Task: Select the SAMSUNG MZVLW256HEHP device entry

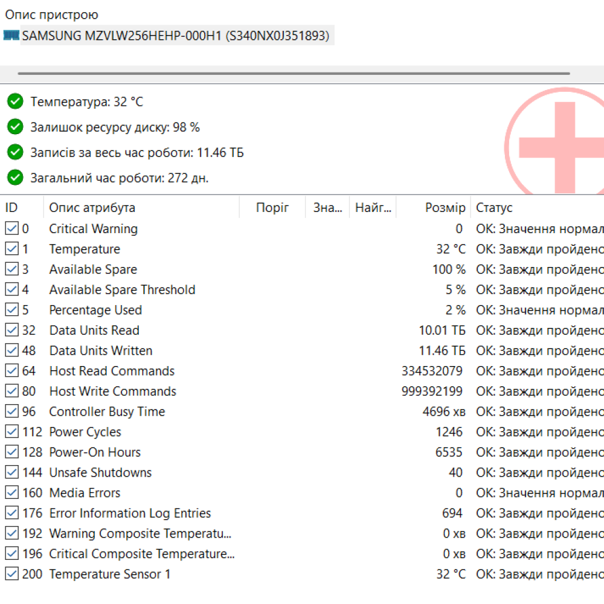Action: click(x=175, y=36)
